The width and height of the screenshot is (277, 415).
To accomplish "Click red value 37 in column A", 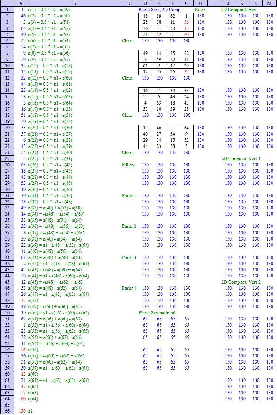I will [23, 300].
